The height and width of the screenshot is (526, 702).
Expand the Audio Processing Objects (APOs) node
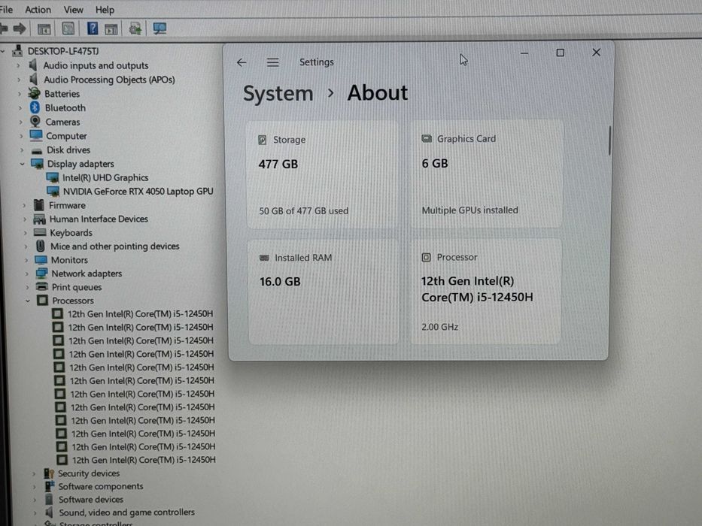click(x=19, y=80)
